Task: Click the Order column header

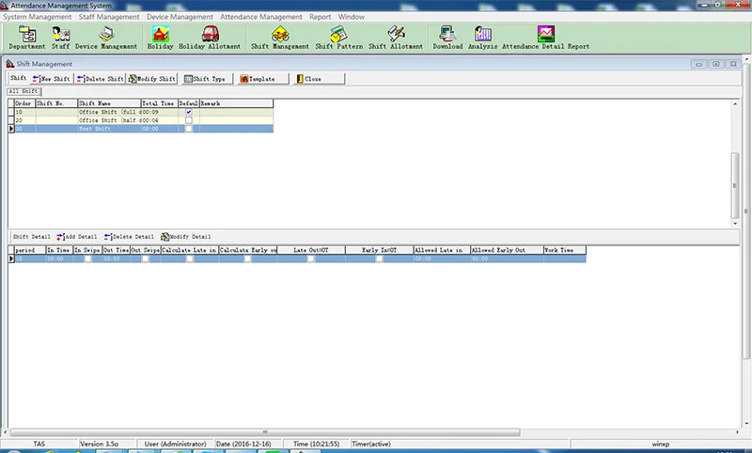Action: pyautogui.click(x=24, y=103)
